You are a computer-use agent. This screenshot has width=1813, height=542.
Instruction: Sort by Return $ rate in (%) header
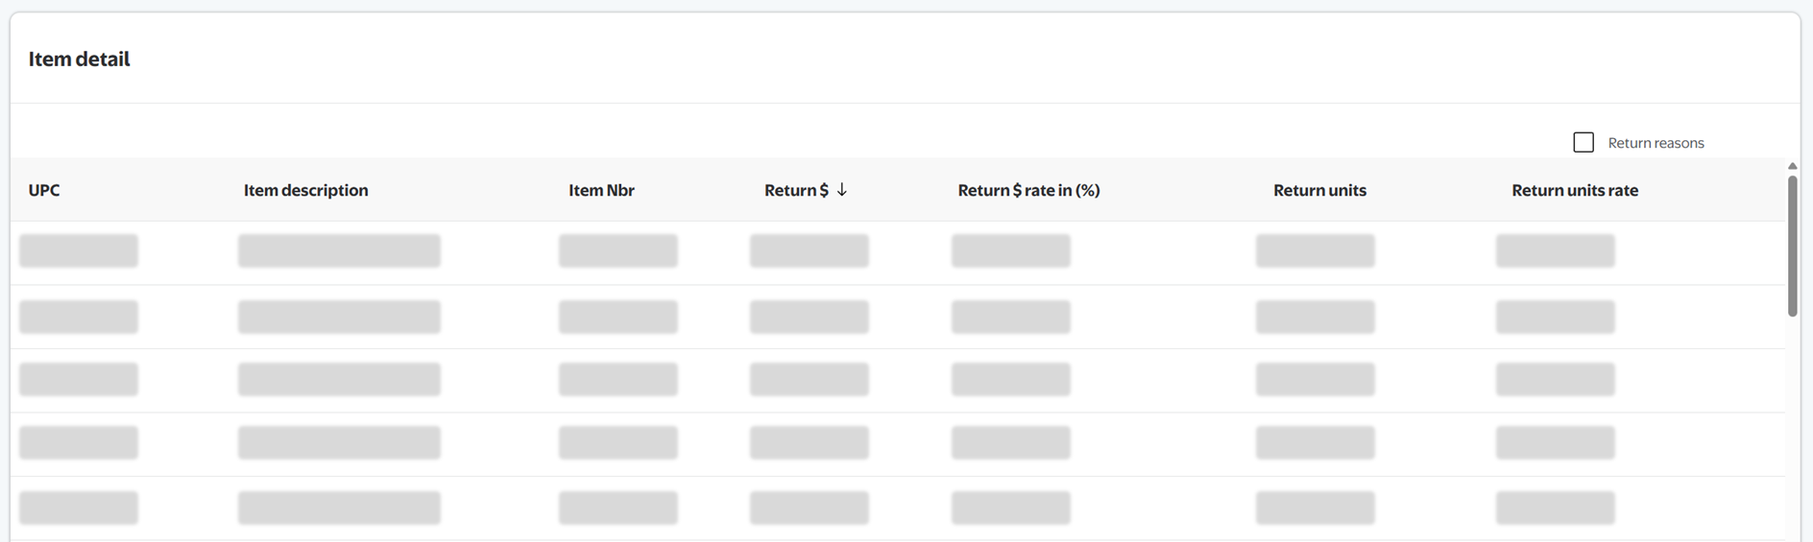click(1028, 190)
